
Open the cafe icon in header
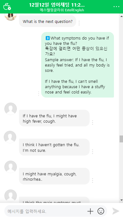pyautogui.click(x=7, y=7)
